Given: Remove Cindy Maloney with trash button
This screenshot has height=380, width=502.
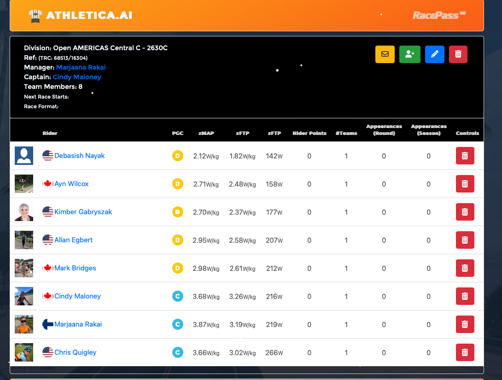Looking at the screenshot, I should pyautogui.click(x=465, y=296).
